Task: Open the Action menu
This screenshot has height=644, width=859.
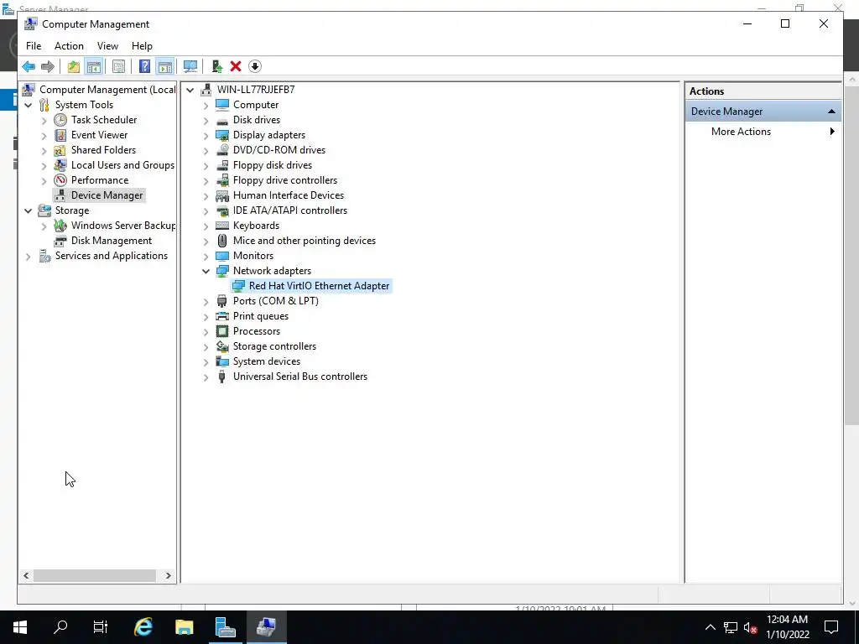Action: (x=69, y=46)
